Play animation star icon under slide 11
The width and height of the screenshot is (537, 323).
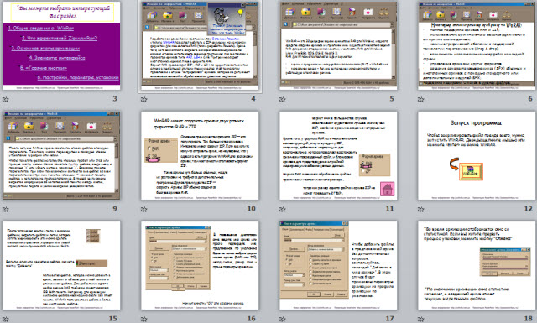[282, 209]
